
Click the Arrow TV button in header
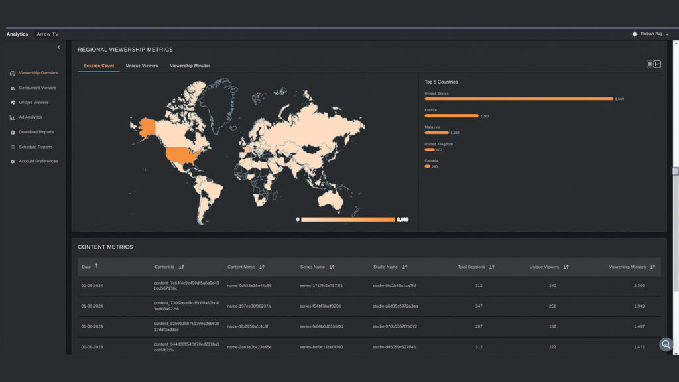tap(48, 34)
